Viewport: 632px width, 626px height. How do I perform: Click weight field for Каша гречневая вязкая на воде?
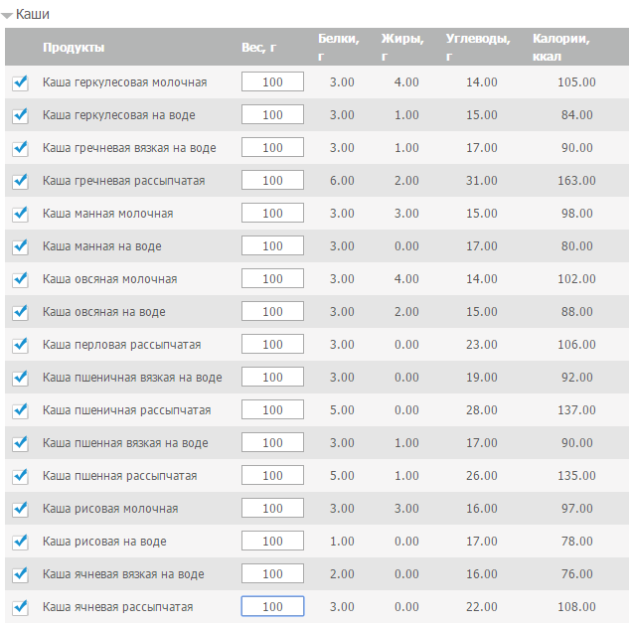(272, 148)
